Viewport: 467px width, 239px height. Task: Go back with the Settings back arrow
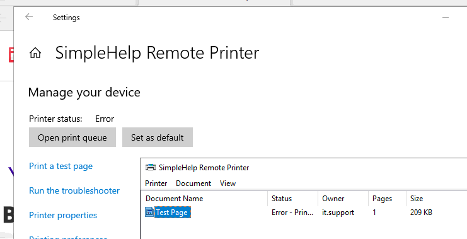pyautogui.click(x=29, y=17)
